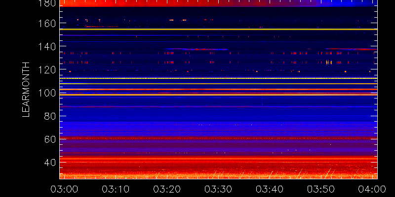395x197 pixels.
Task: Click the LEARMONTH axis label
Action: [26, 90]
